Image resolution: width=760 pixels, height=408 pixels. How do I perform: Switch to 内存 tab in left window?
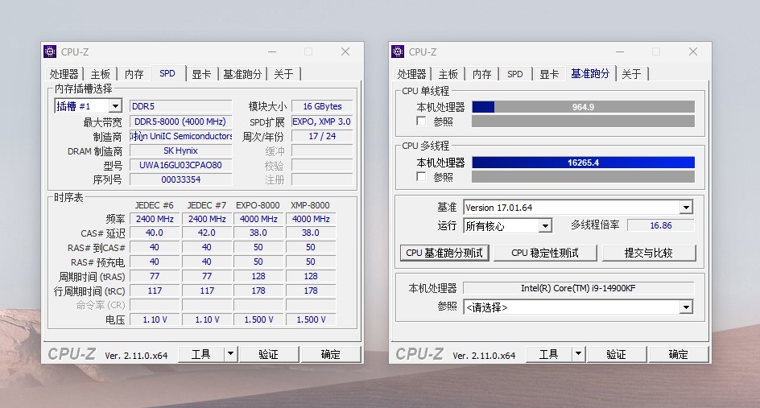pyautogui.click(x=134, y=74)
